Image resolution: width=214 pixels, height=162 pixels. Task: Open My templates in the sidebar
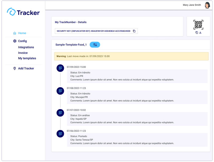[27, 58]
